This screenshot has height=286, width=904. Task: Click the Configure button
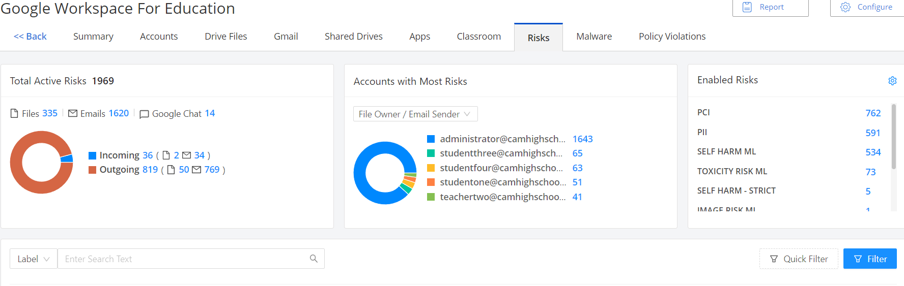tap(868, 7)
